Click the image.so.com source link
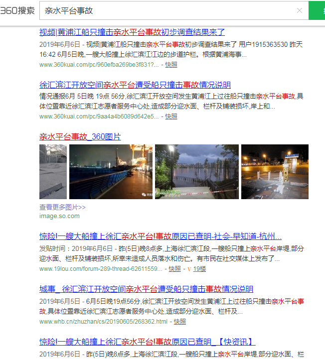Viewport: 325px width, 359px height. 59,216
